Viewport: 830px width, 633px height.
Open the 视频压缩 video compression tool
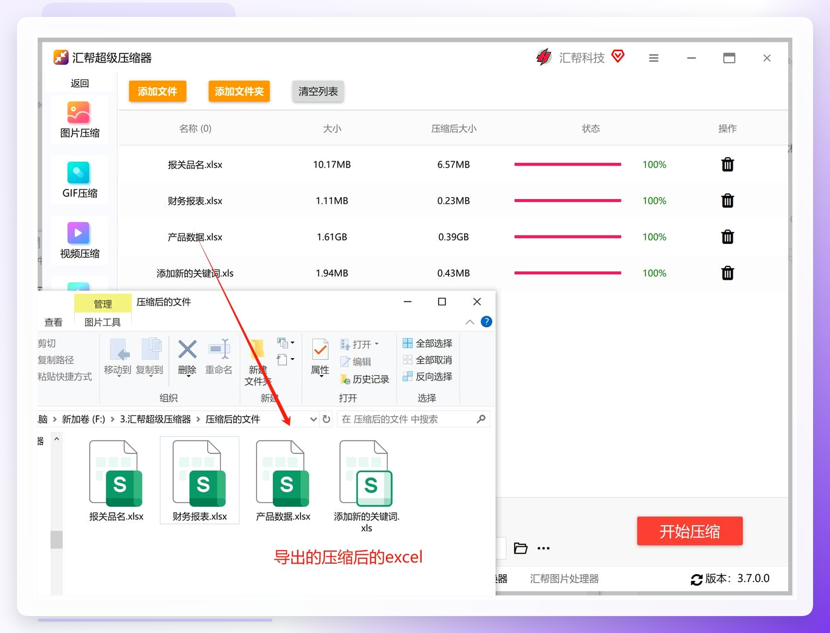click(80, 240)
